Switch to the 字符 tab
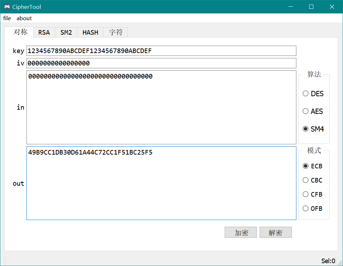This screenshot has width=343, height=266. pos(116,33)
